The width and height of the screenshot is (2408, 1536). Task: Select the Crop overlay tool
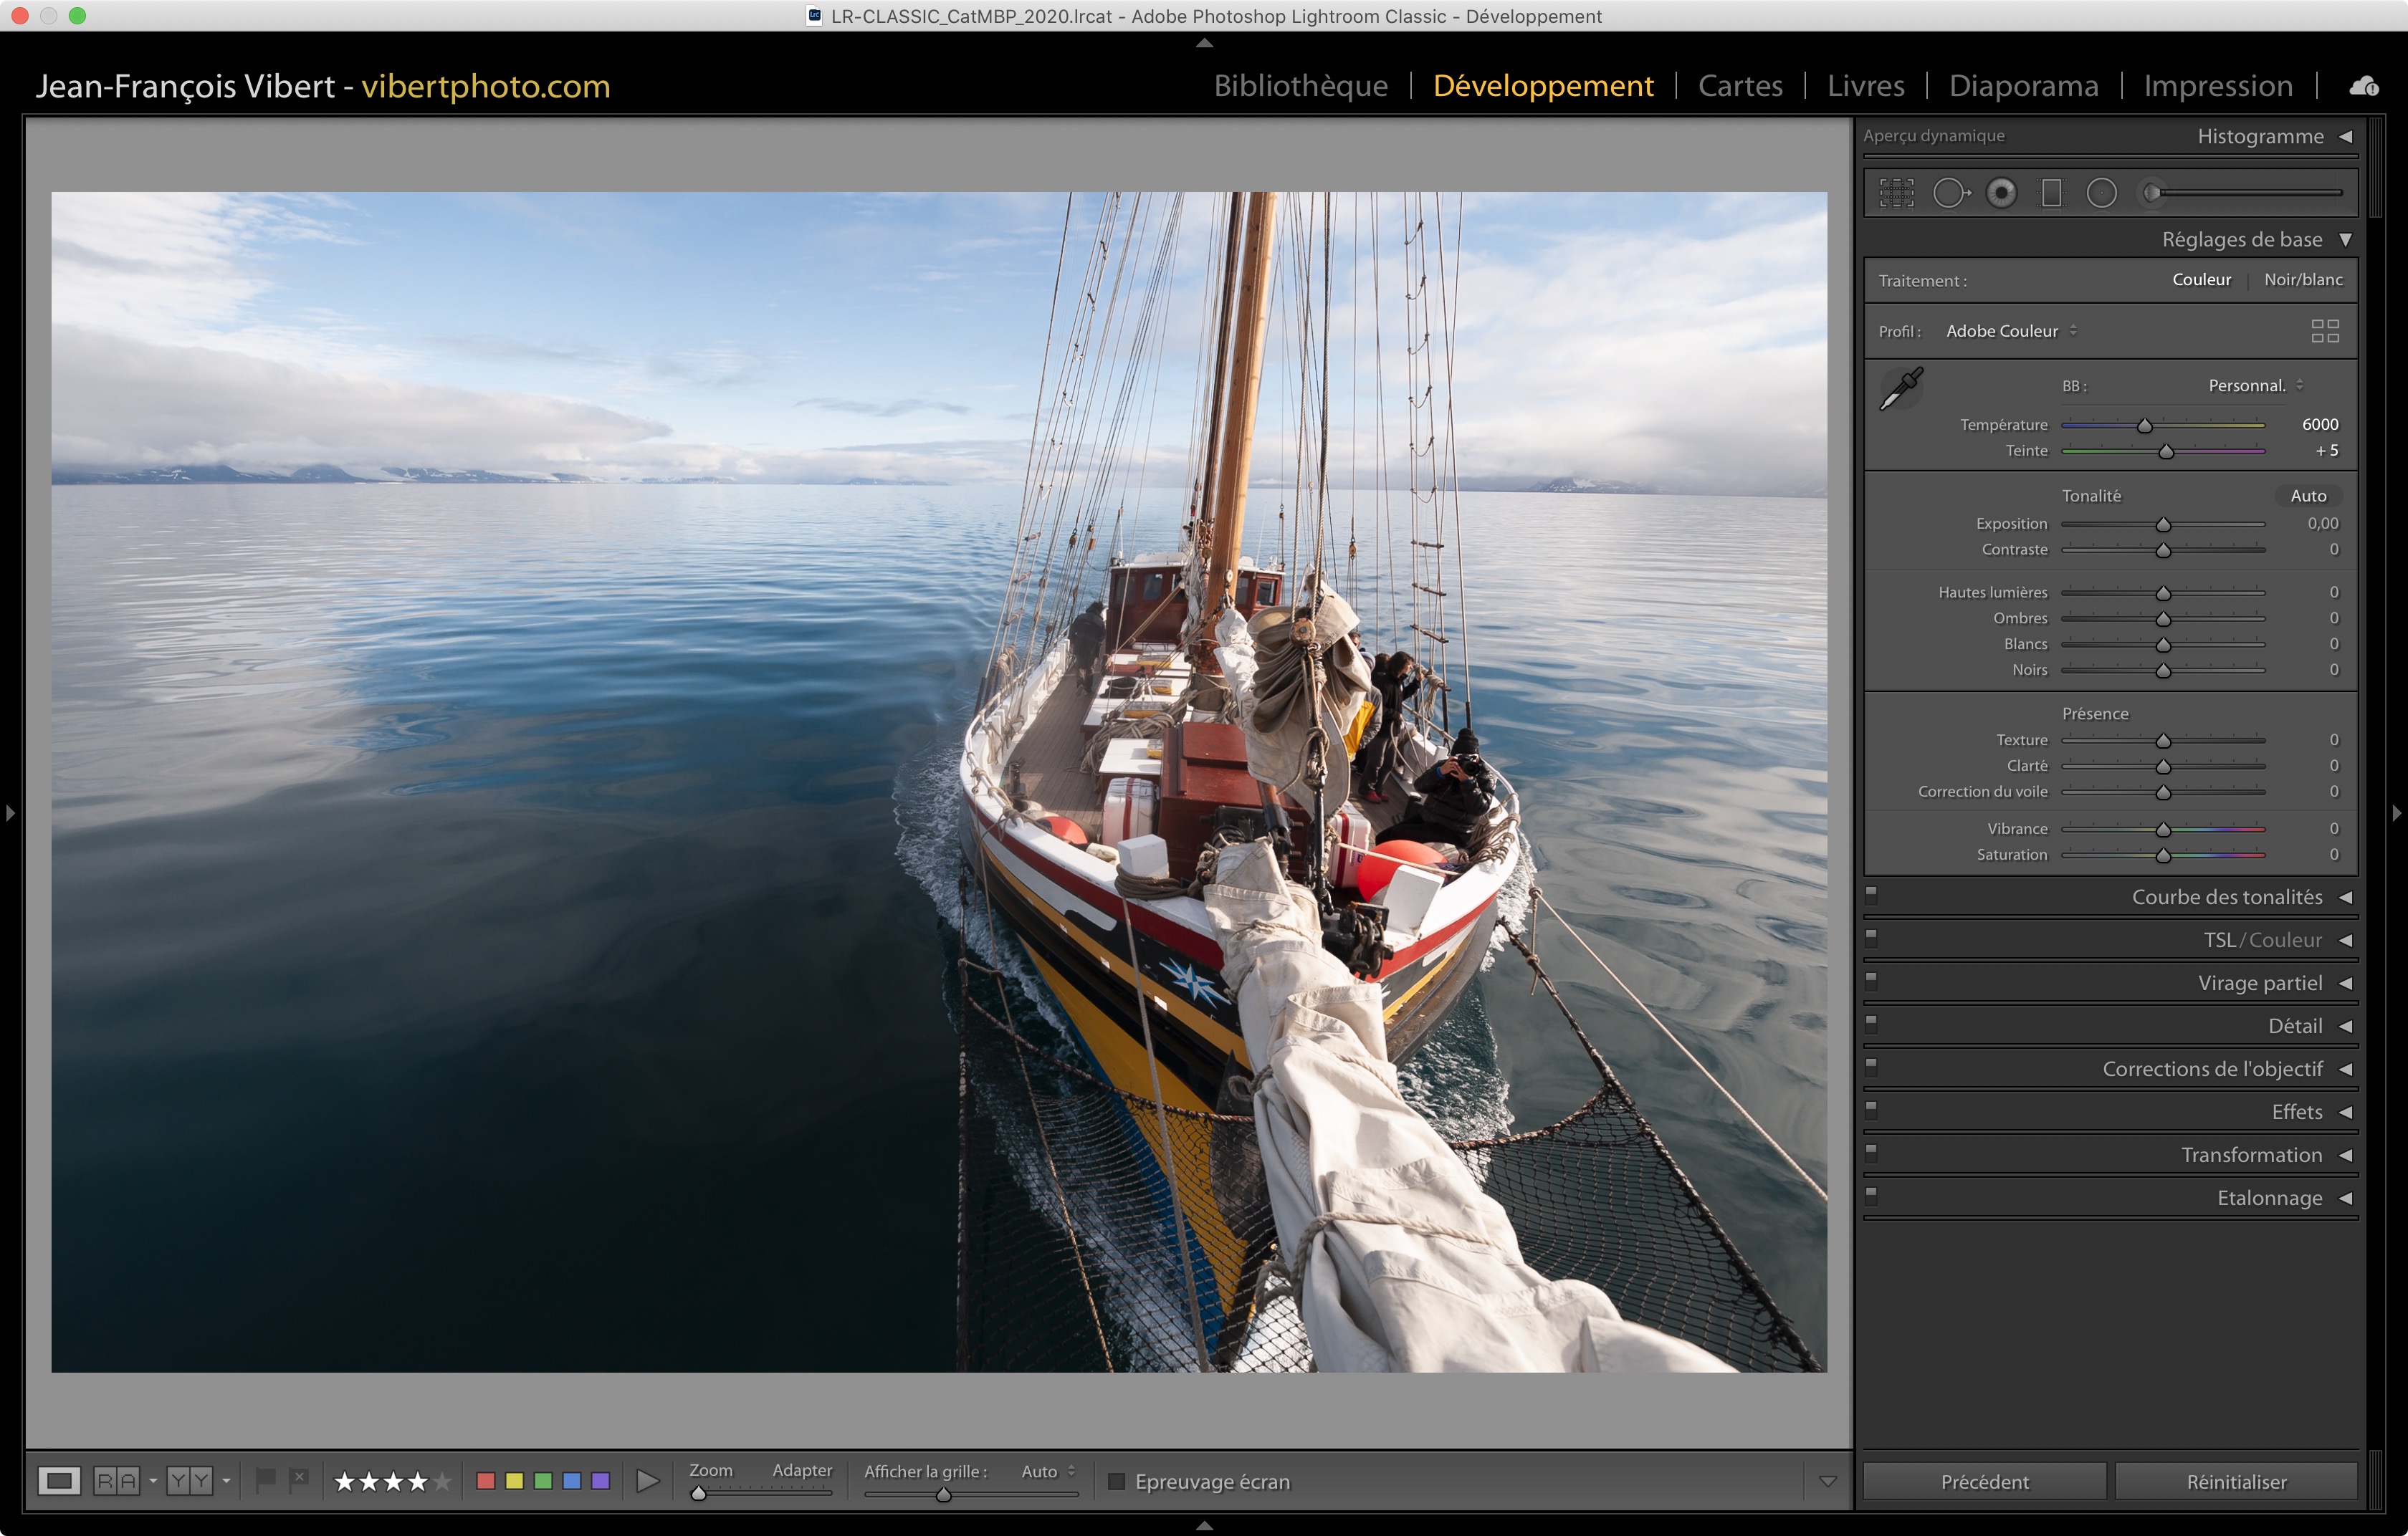coord(1896,193)
